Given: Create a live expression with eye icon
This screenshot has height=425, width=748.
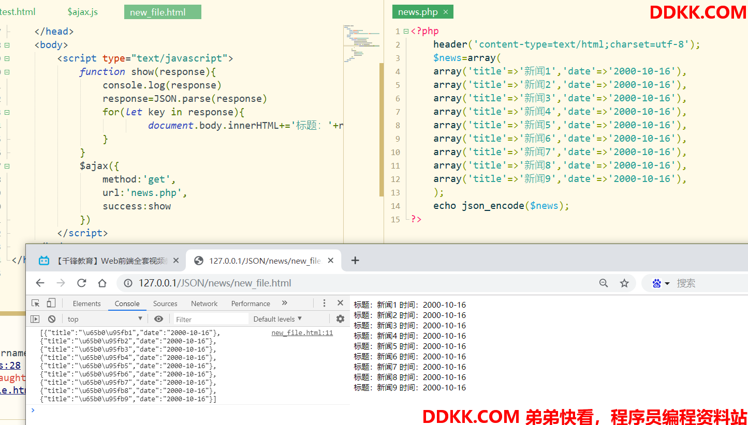Looking at the screenshot, I should coord(158,319).
